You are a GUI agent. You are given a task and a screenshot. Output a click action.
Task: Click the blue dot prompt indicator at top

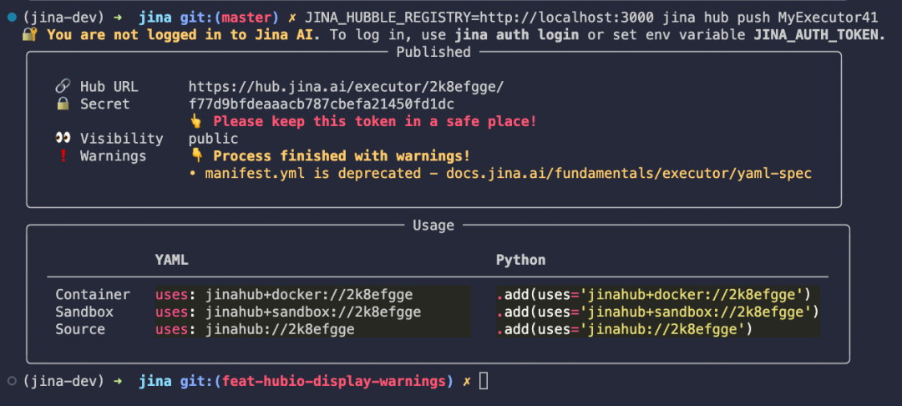coord(12,18)
